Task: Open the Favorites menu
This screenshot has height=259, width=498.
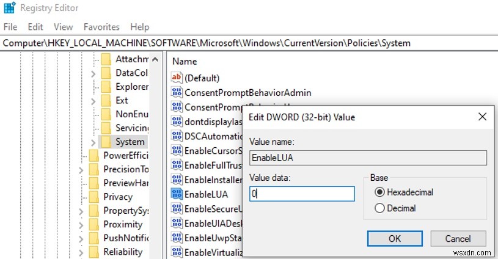Action: 101,27
